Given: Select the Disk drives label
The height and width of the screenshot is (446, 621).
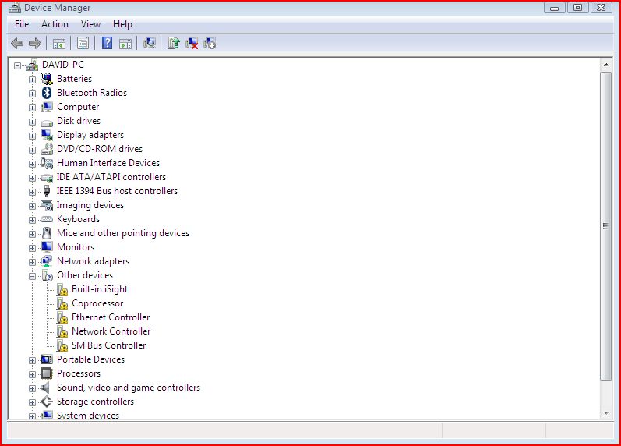Looking at the screenshot, I should point(79,121).
